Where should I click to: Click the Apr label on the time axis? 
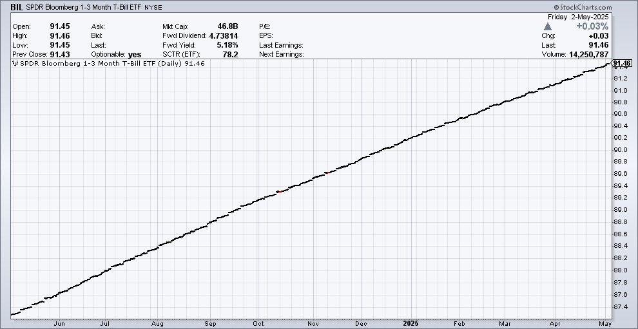click(555, 324)
